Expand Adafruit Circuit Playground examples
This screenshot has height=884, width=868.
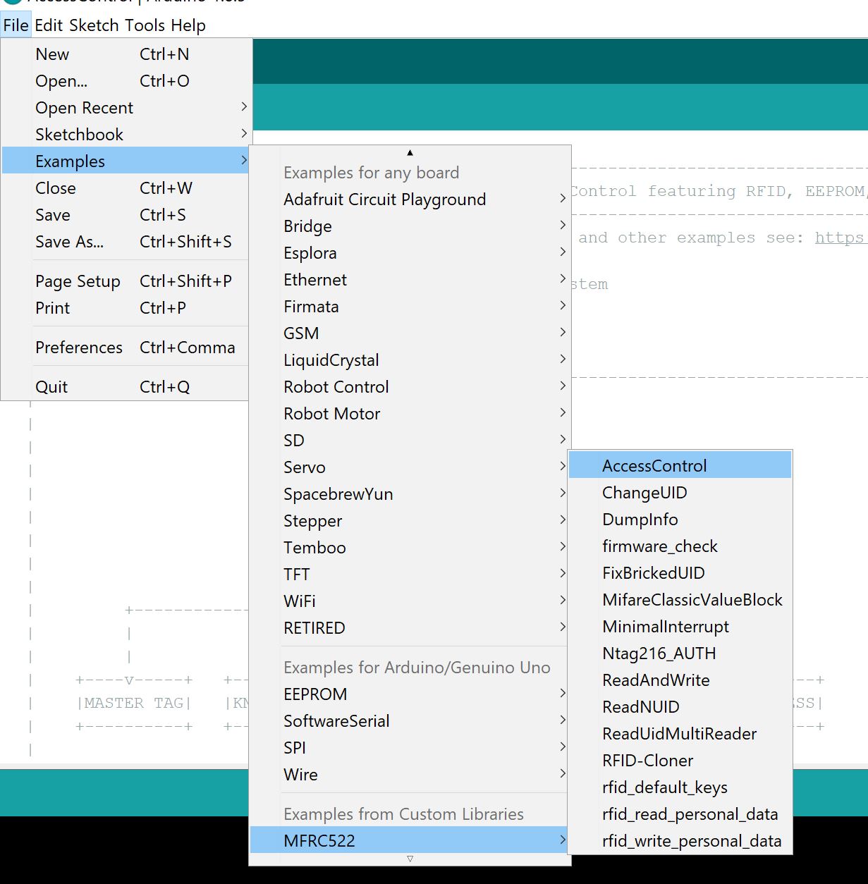point(410,199)
